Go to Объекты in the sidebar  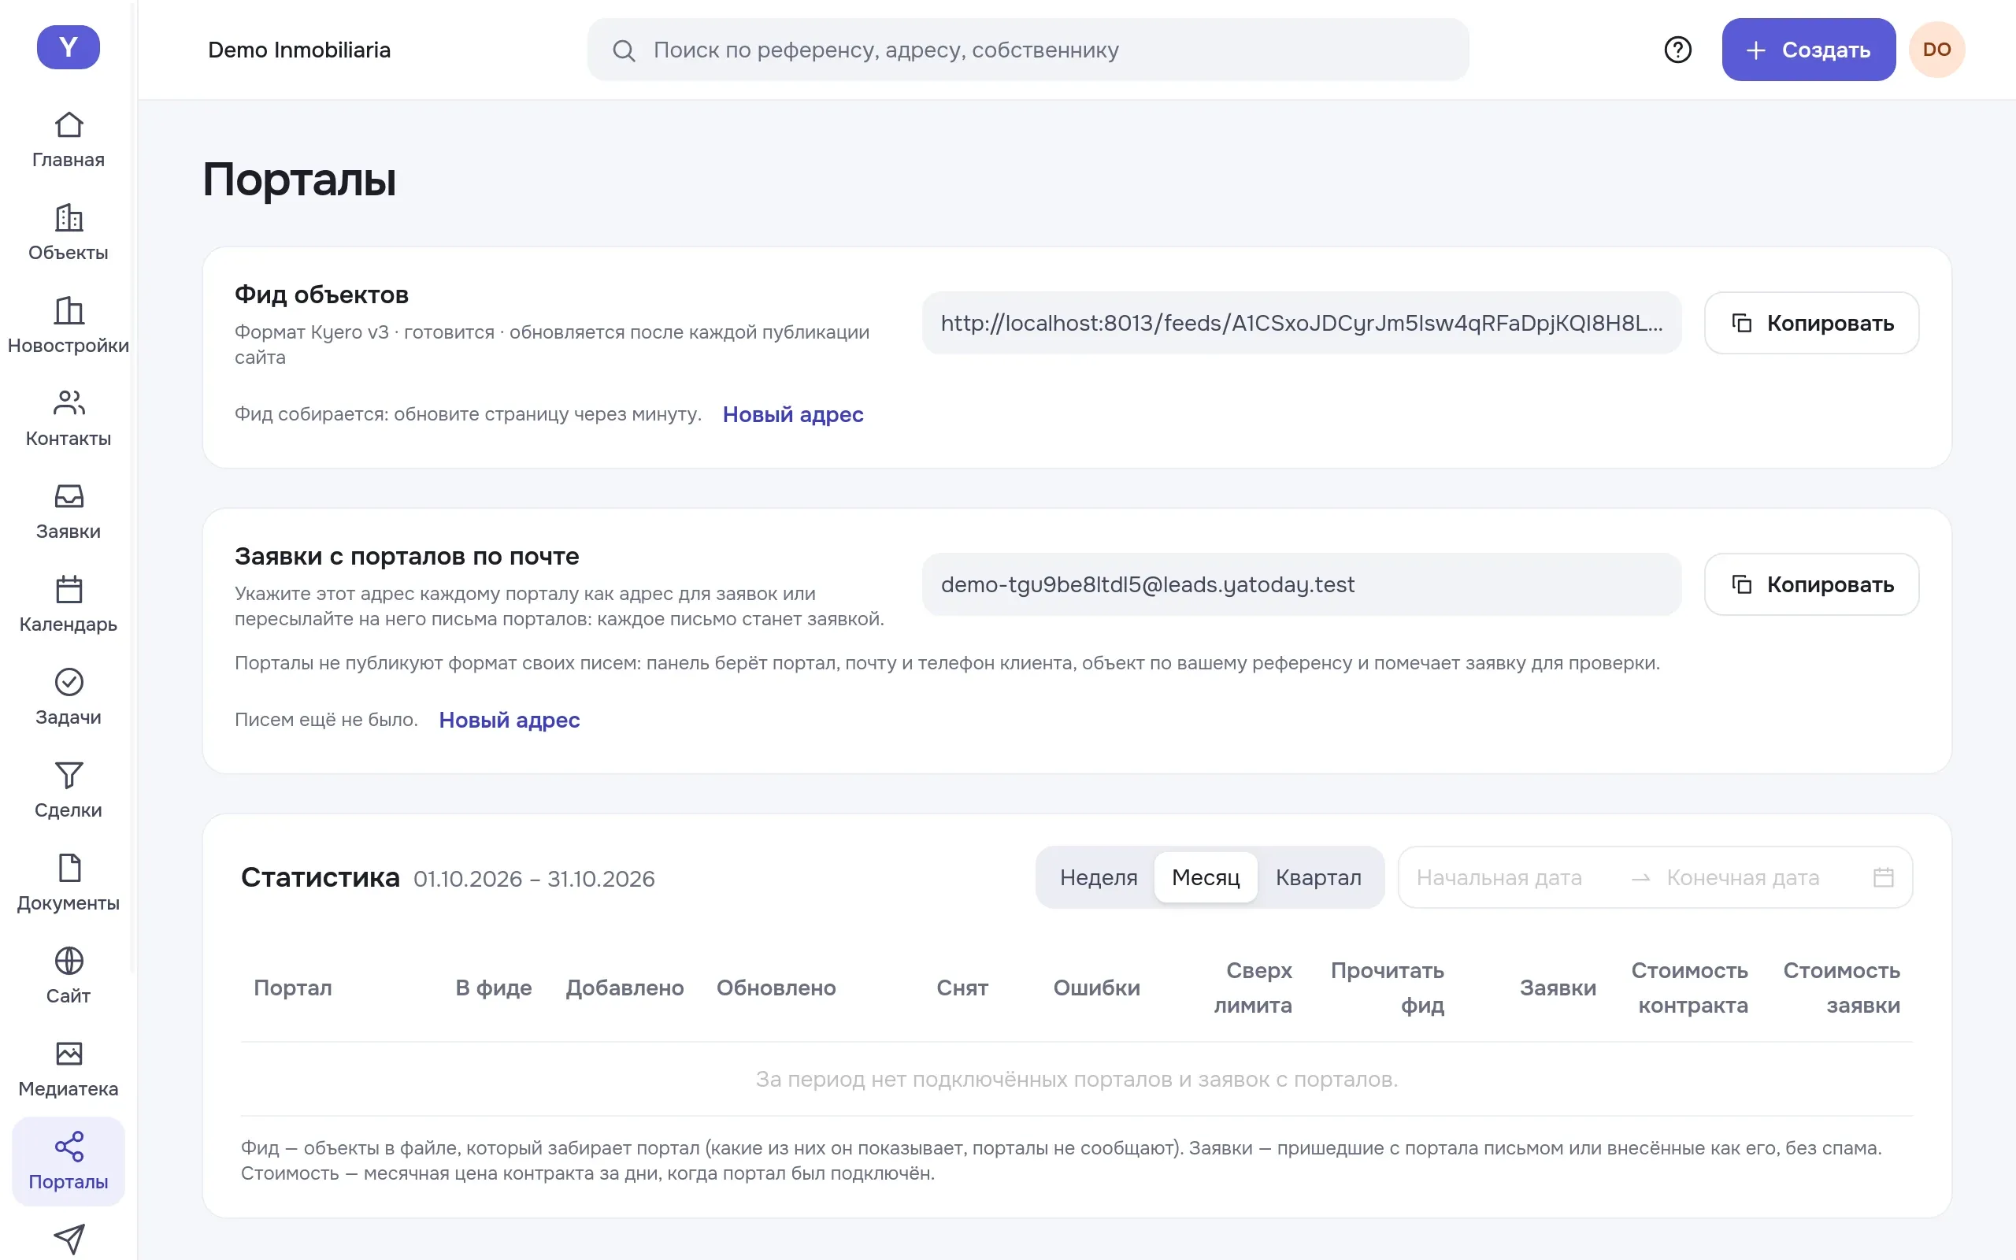[x=69, y=232]
